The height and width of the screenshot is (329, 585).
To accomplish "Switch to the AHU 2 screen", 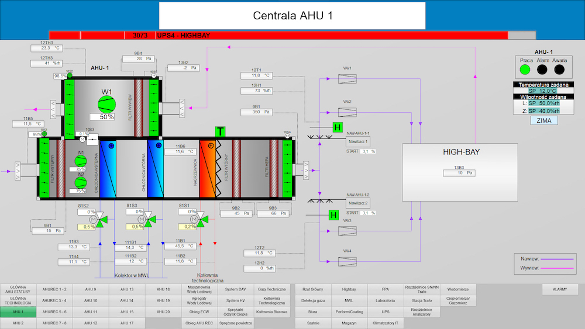I will pos(18,323).
